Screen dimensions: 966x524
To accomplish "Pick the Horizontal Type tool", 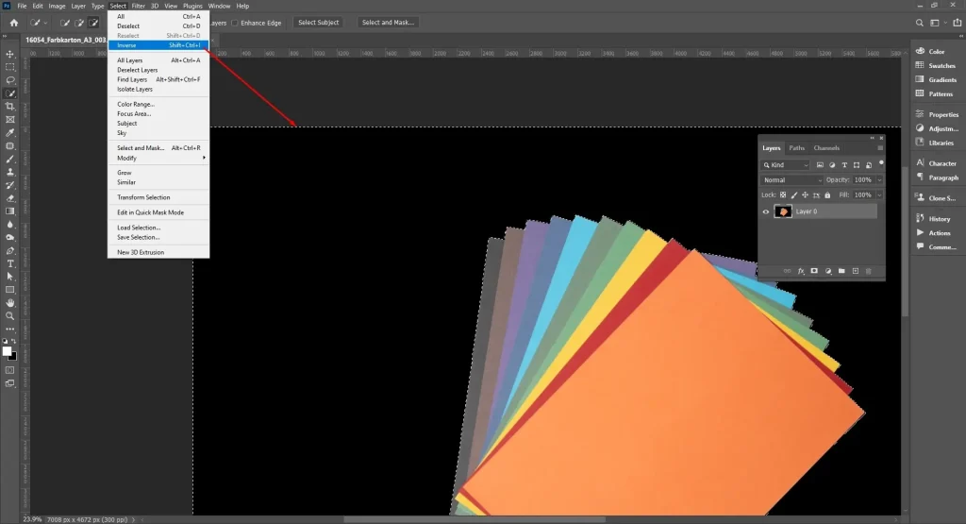I will [x=9, y=263].
